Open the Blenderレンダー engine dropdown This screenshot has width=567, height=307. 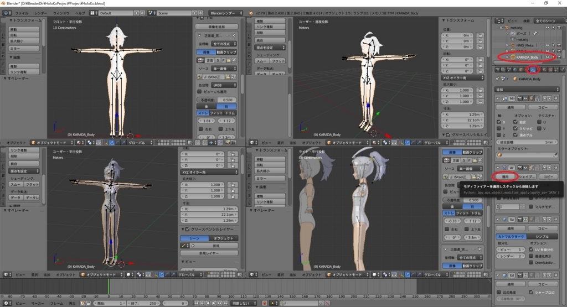coord(226,13)
